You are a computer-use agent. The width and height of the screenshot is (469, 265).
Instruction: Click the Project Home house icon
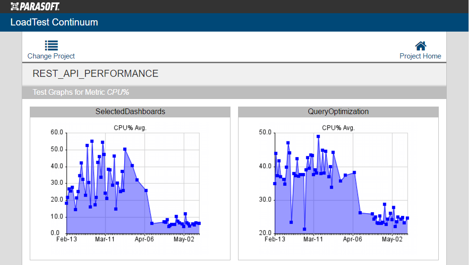420,46
